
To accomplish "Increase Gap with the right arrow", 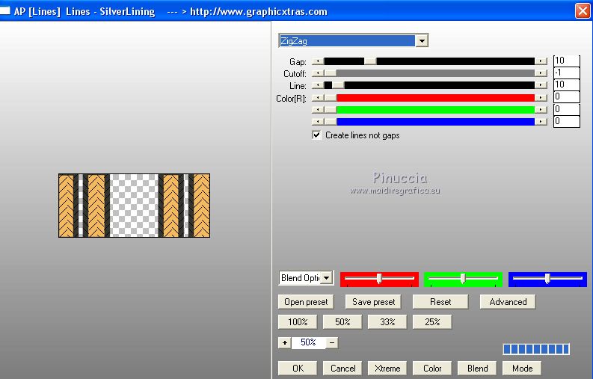I will pyautogui.click(x=541, y=61).
